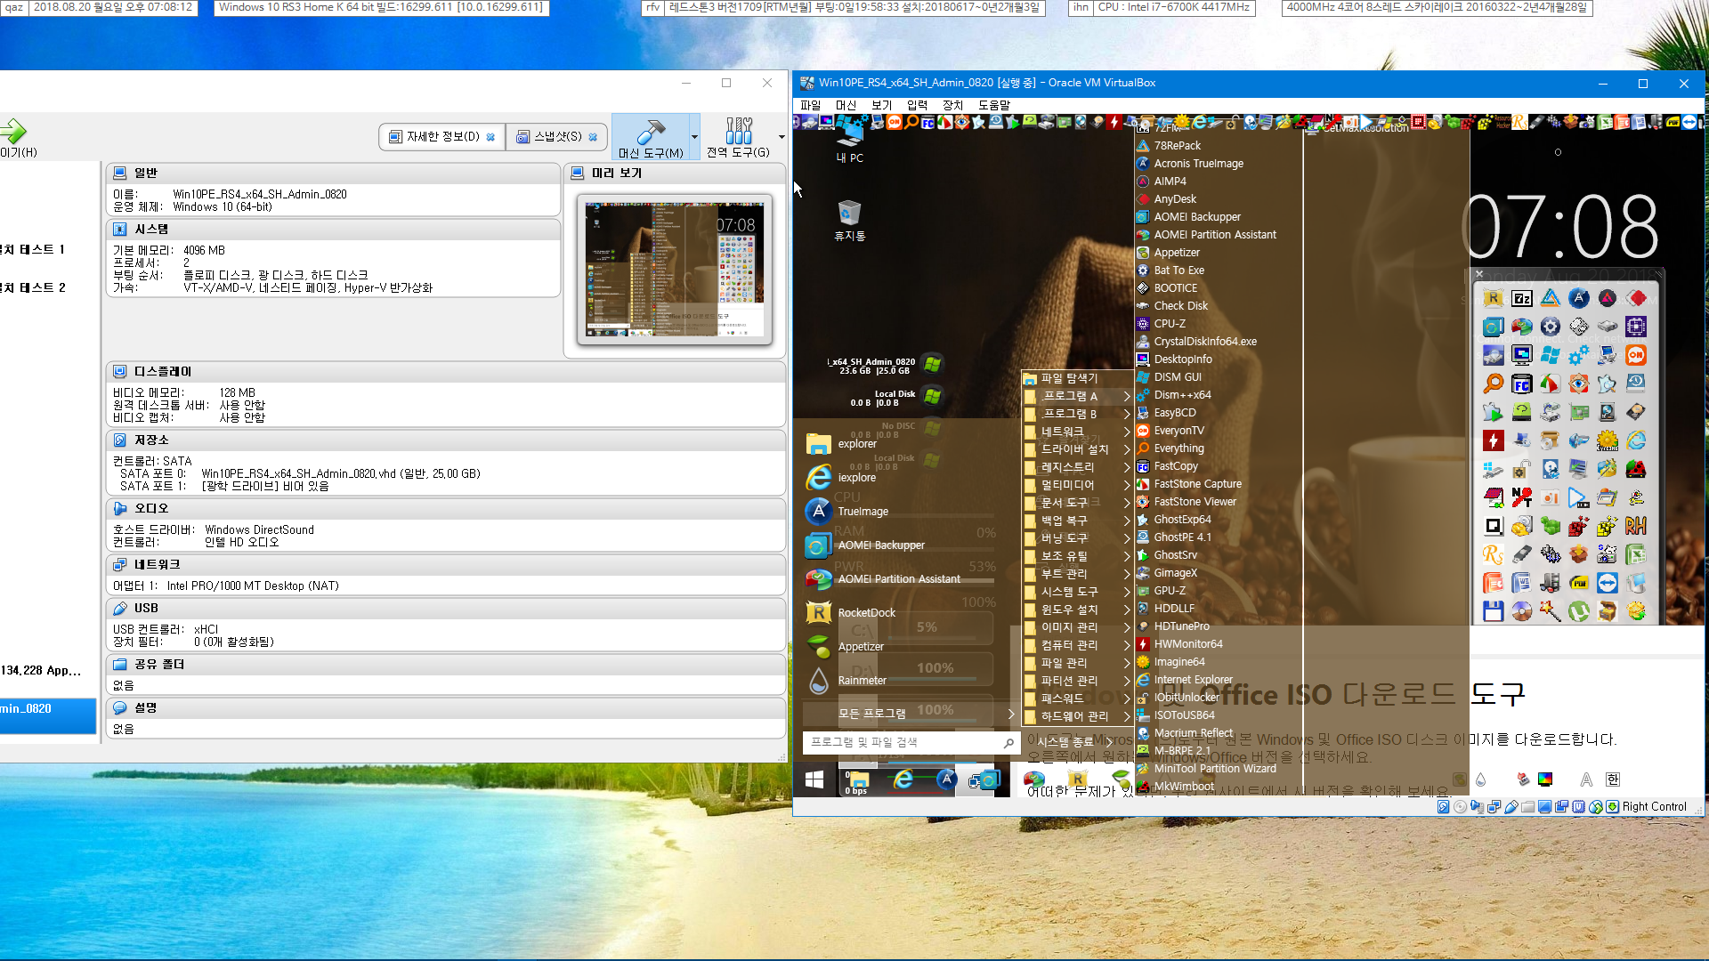1709x961 pixels.
Task: Open VirtualBox 장치 menu
Action: (x=952, y=105)
